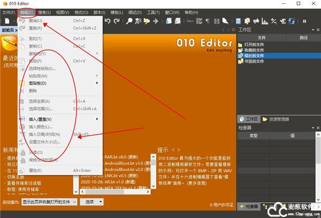Expand the 剪贴板(D) submenu
The height and width of the screenshot is (218, 321).
click(x=60, y=83)
